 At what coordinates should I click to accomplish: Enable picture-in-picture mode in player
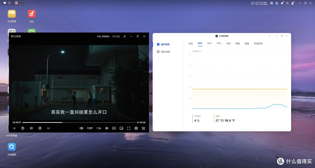(121, 128)
